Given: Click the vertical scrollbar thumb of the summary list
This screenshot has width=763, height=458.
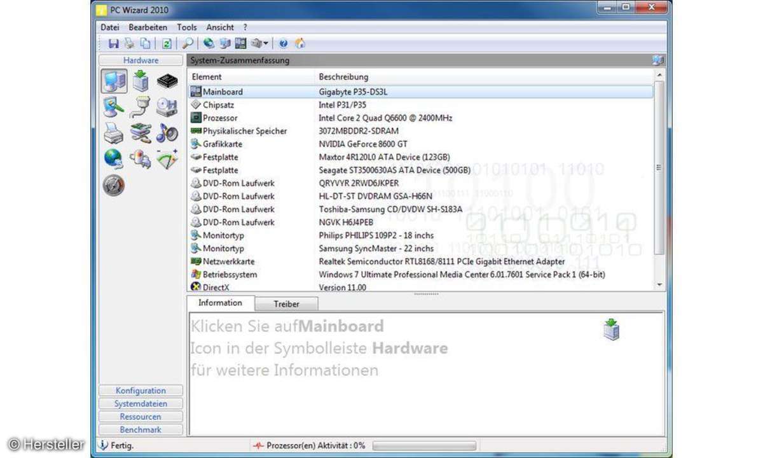Looking at the screenshot, I should point(659,167).
